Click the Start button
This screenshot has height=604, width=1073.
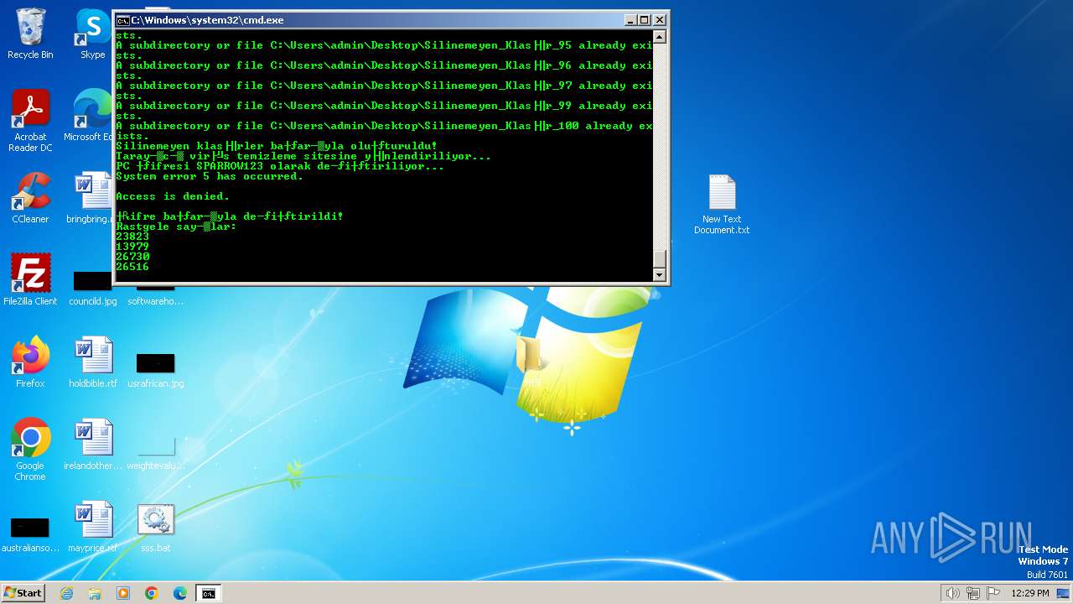pos(23,593)
